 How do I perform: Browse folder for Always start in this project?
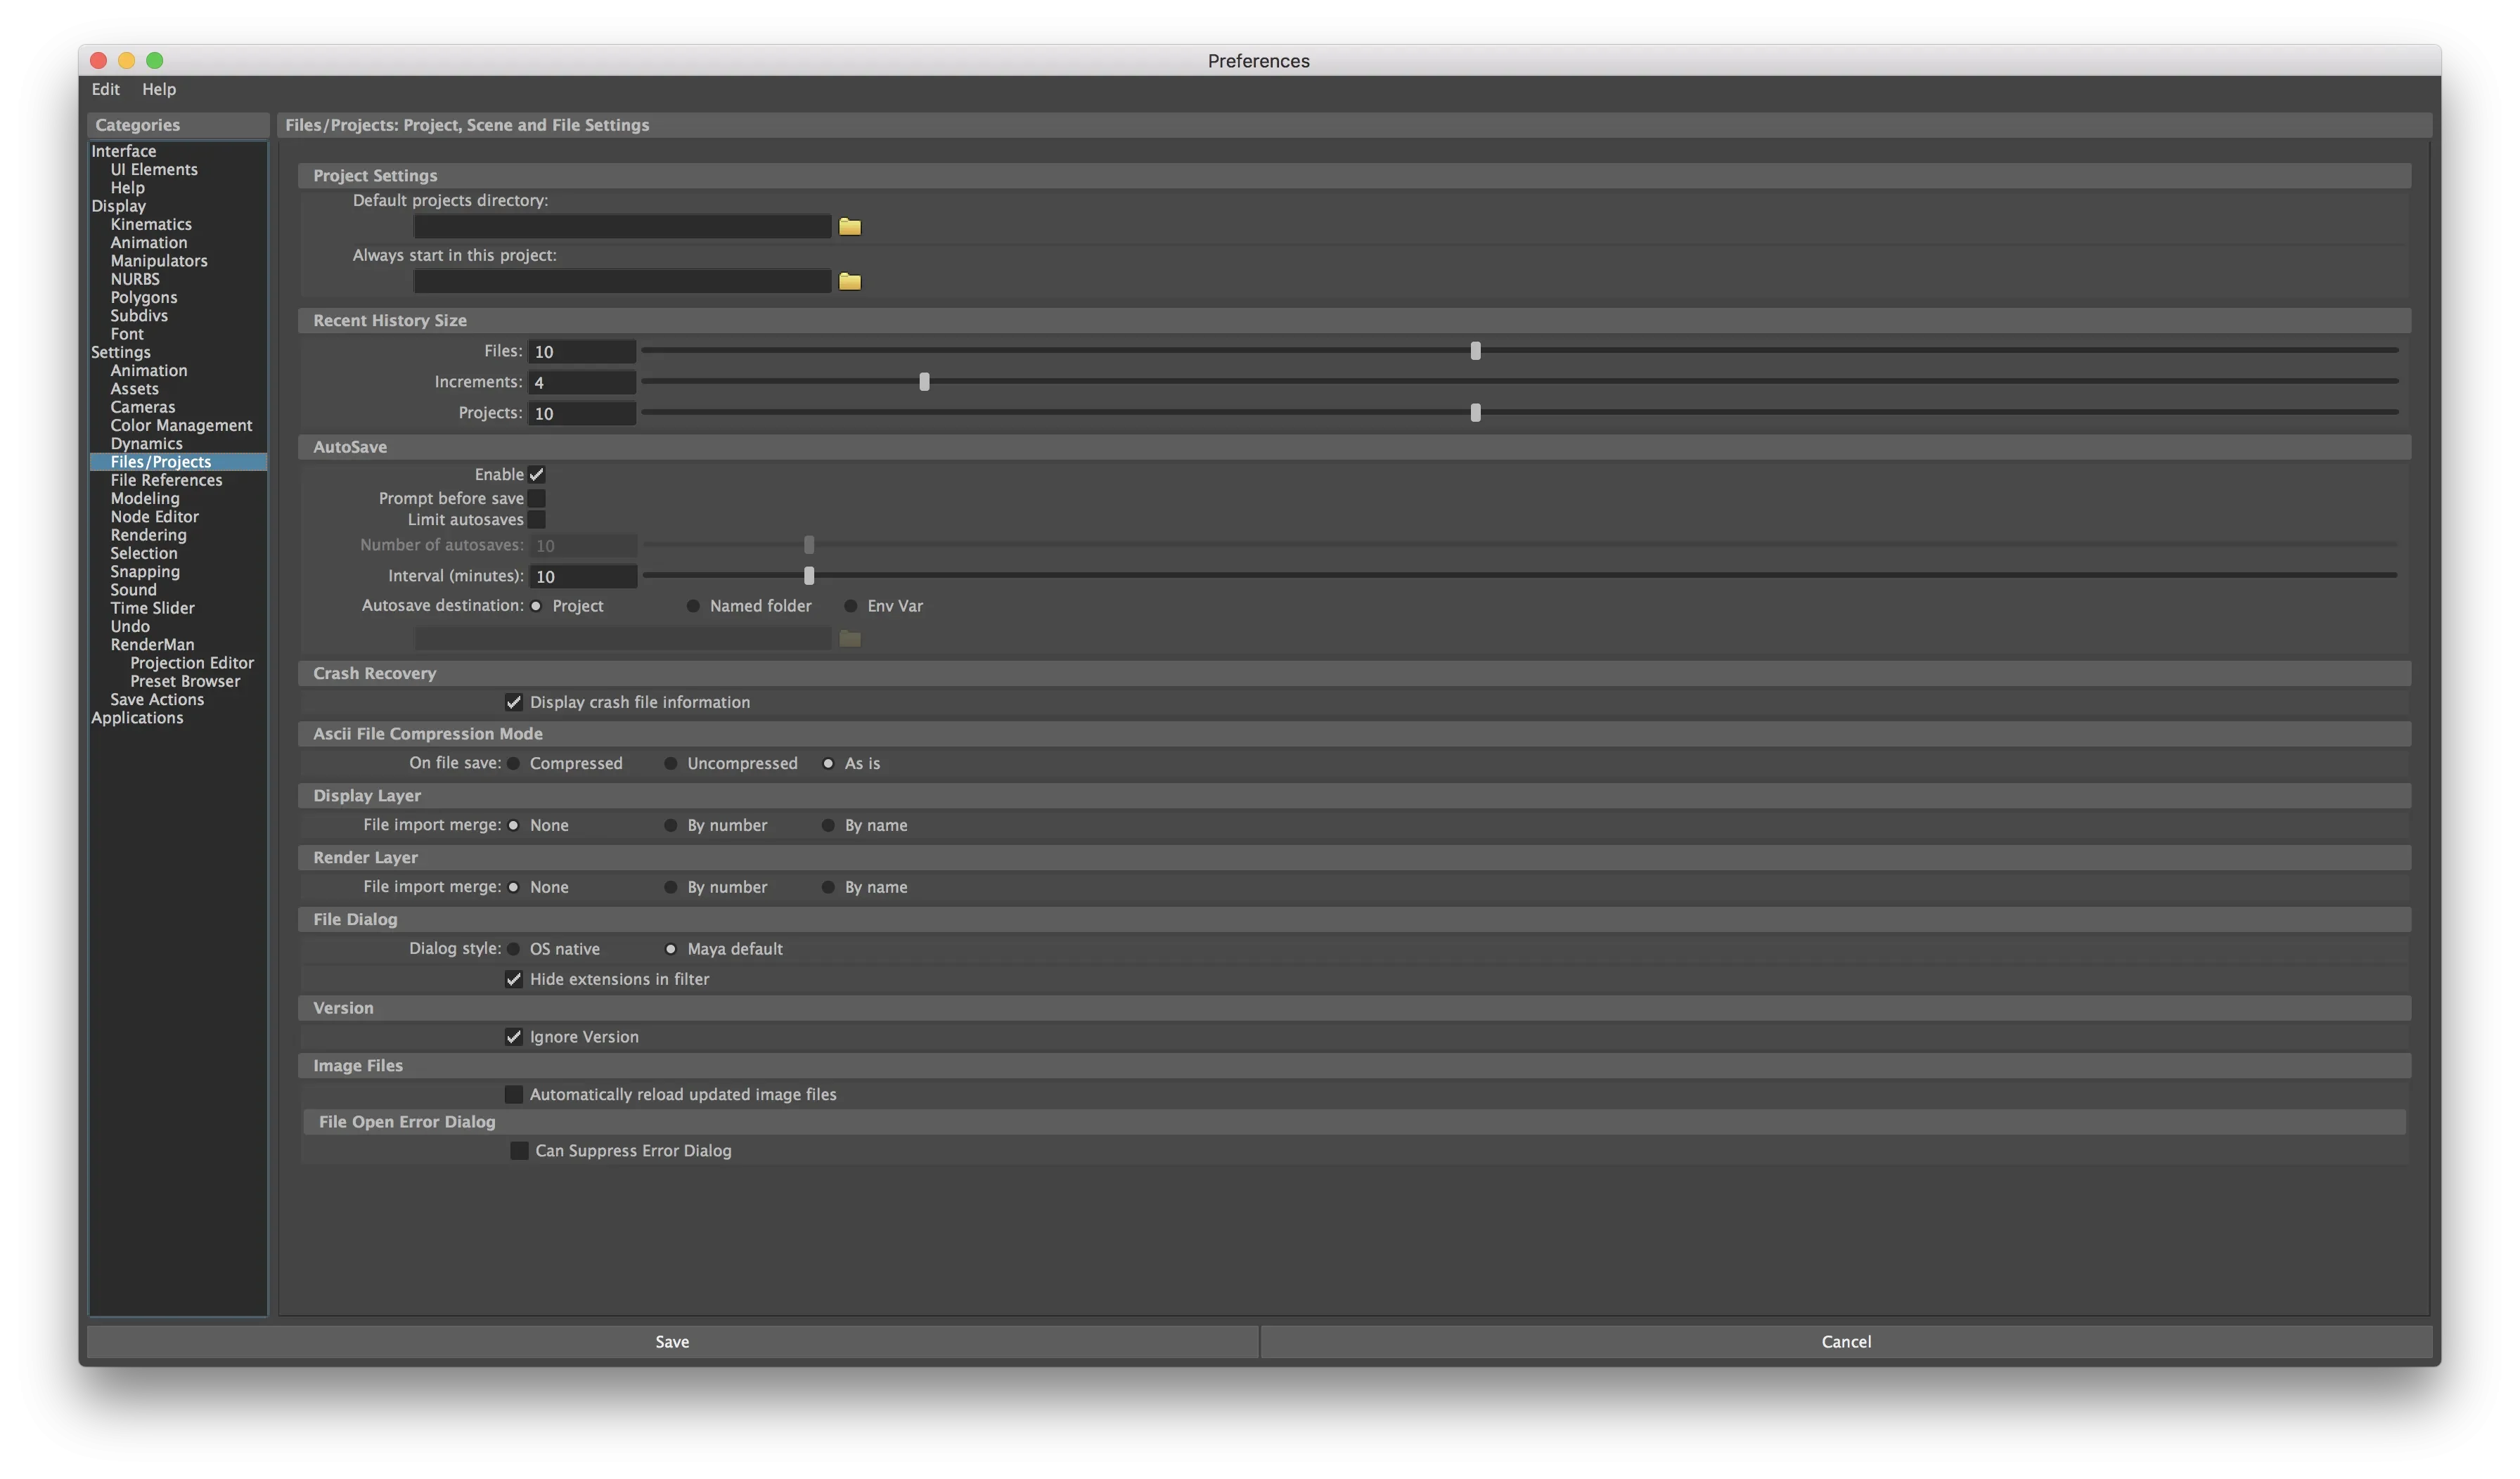coord(849,282)
